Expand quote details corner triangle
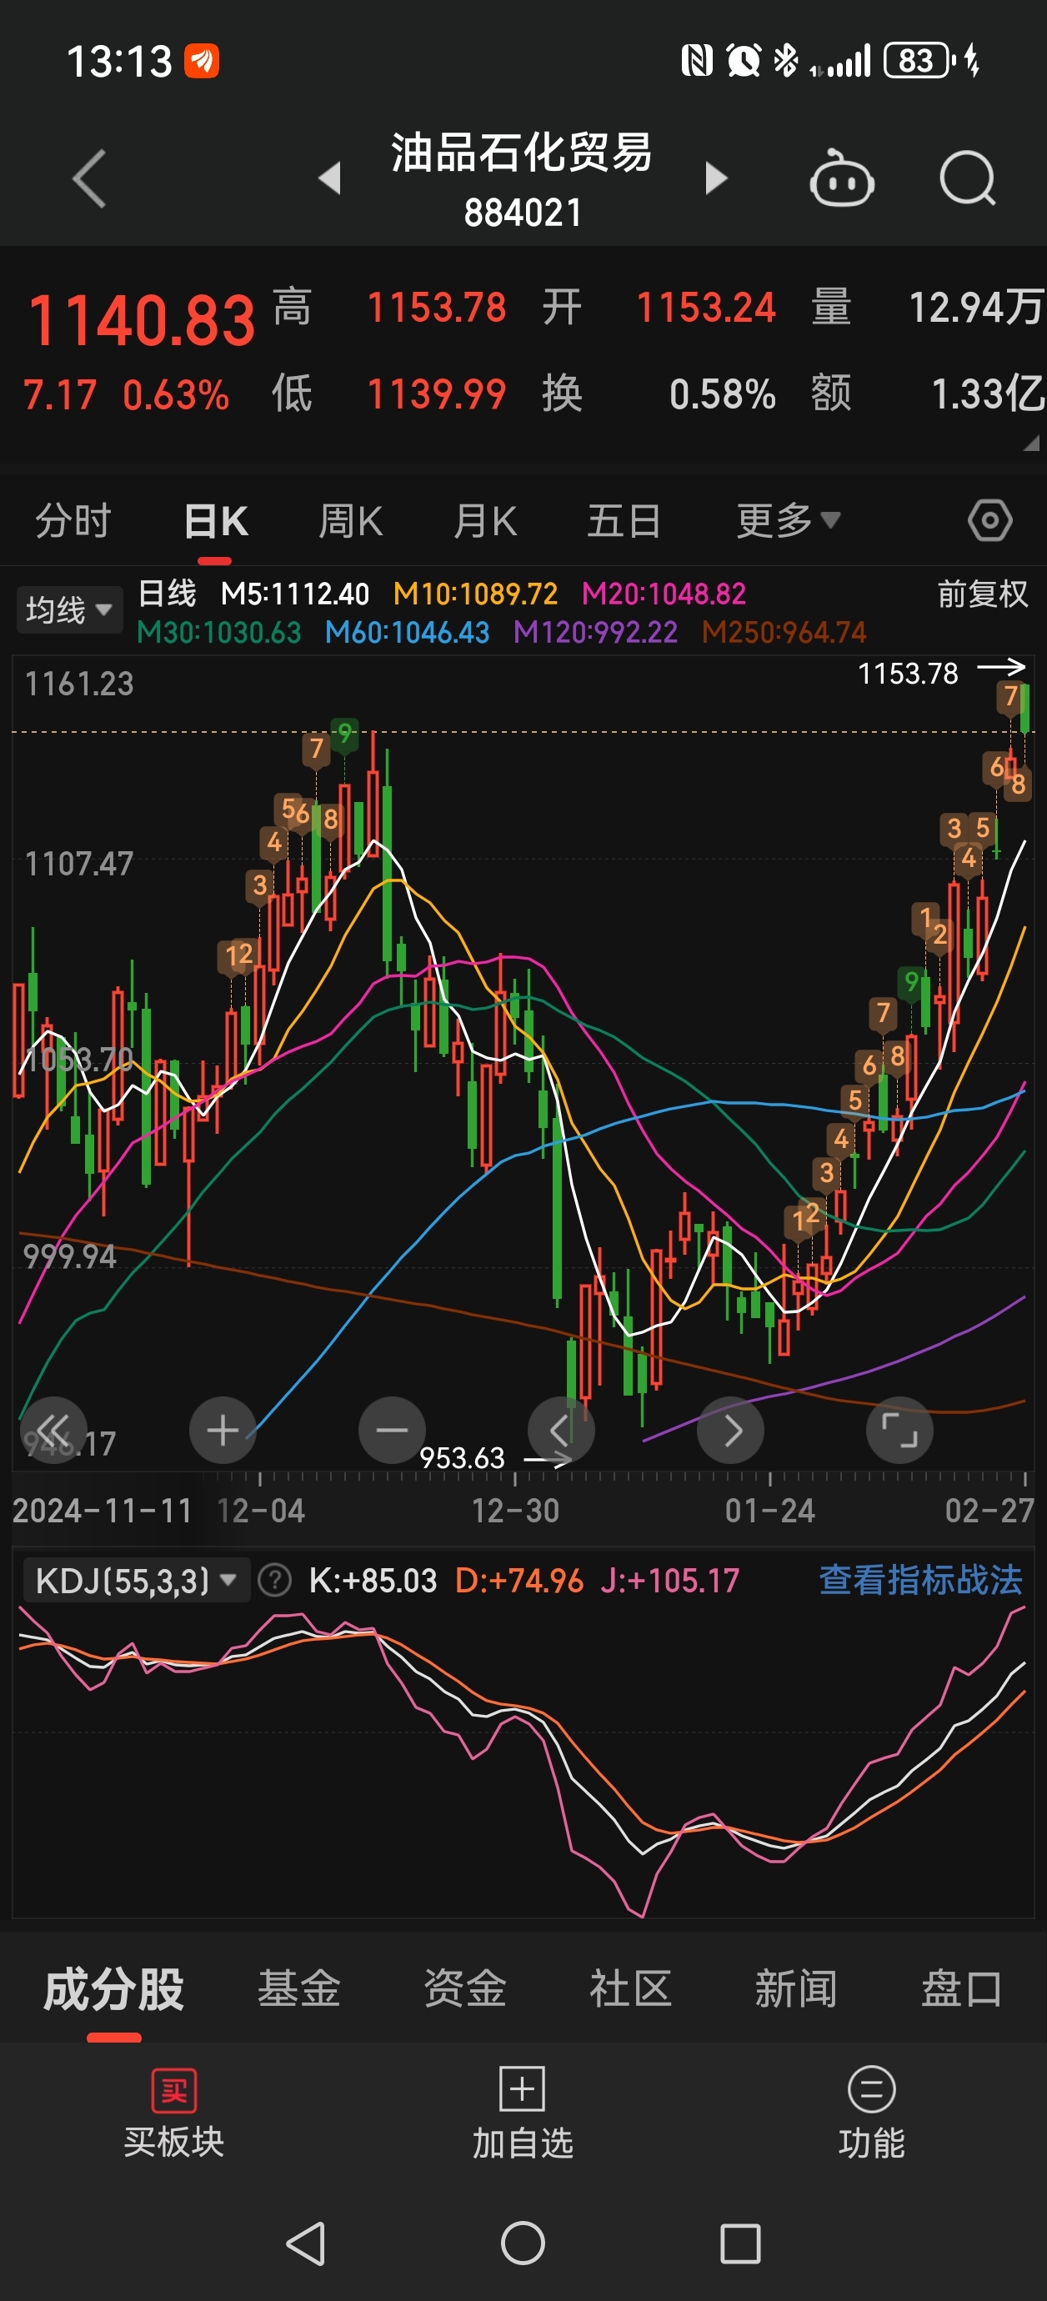The image size is (1047, 2301). 1032,443
